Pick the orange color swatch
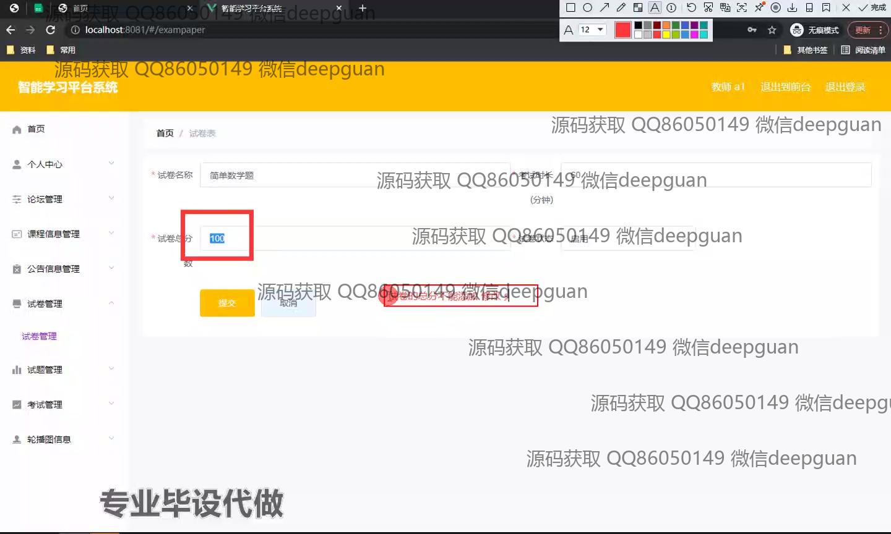Image resolution: width=891 pixels, height=534 pixels. tap(666, 25)
